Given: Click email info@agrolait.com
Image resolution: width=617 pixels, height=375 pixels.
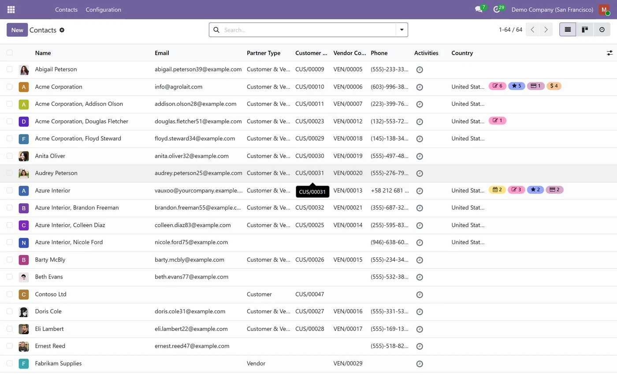Looking at the screenshot, I should click(178, 87).
